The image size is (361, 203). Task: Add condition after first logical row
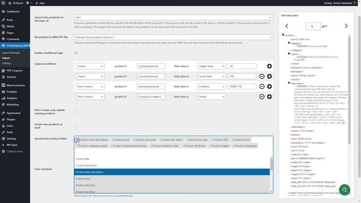click(269, 67)
